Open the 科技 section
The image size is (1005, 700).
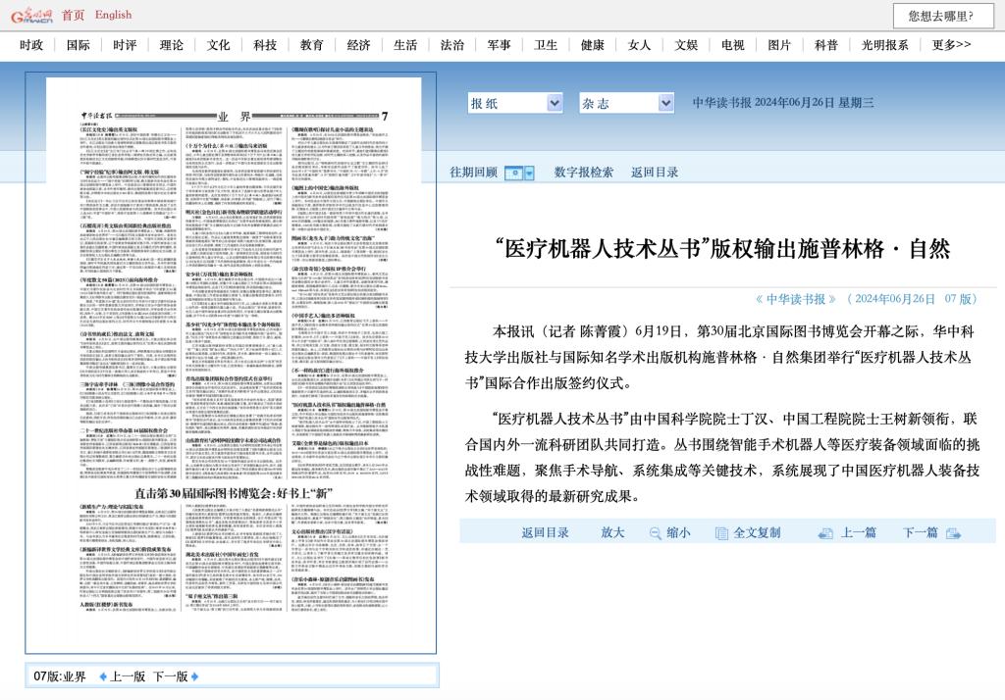(265, 45)
